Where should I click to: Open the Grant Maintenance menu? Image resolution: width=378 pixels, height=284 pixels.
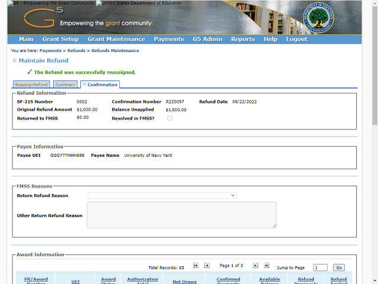point(116,39)
